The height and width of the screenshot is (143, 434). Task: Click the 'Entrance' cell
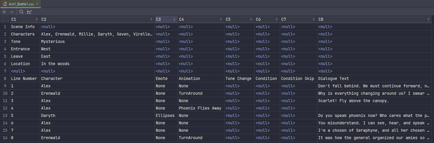pos(25,49)
